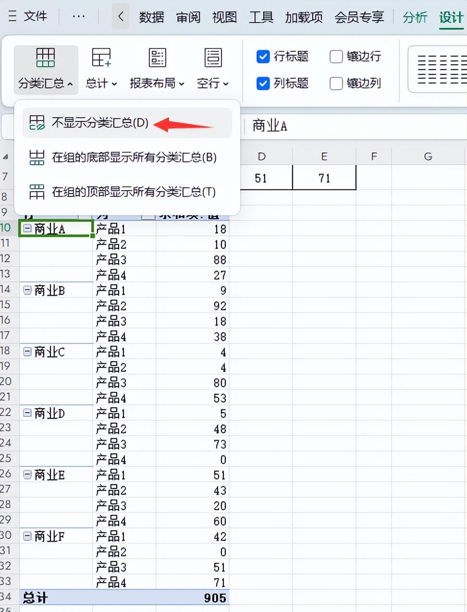The width and height of the screenshot is (467, 612).
Task: Click the 报表布局 report layout icon
Action: click(157, 58)
